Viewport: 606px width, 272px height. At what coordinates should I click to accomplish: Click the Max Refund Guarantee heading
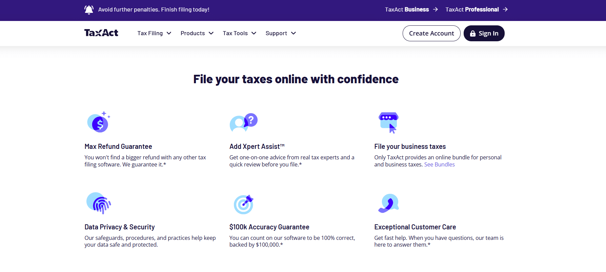coord(118,146)
